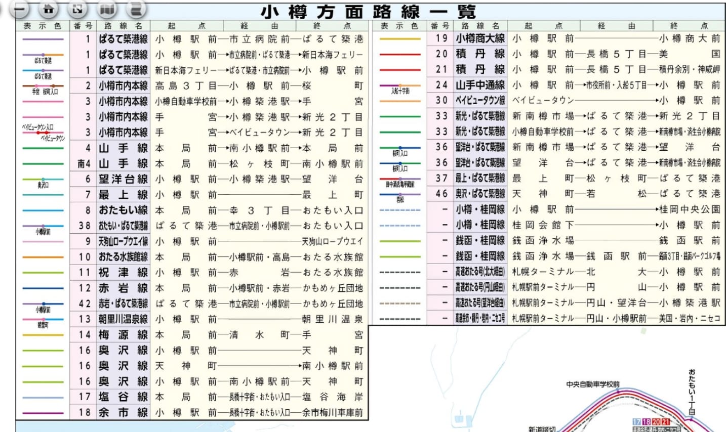Screen dimensions: 726x432
Task: Click route name '山手中通線' for number 24
Action: tap(480, 85)
